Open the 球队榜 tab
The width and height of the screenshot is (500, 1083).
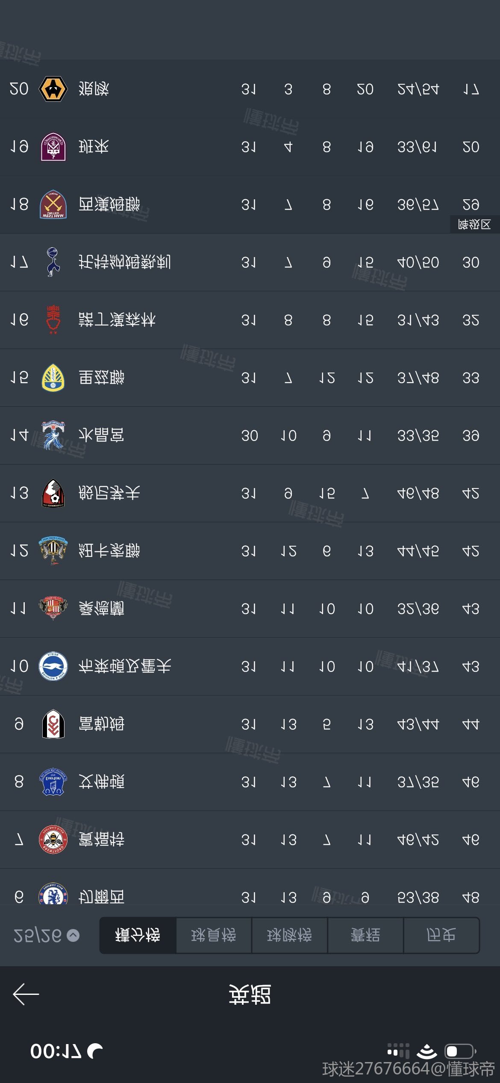289,935
